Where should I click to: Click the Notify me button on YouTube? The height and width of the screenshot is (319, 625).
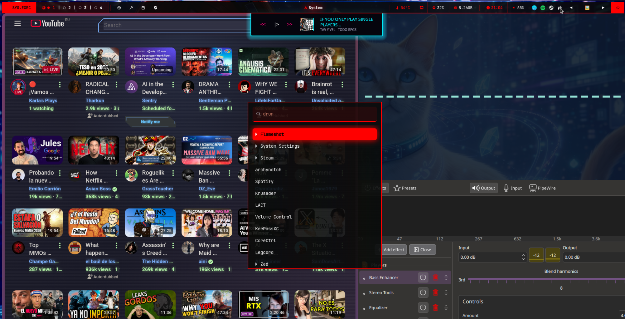click(x=150, y=122)
